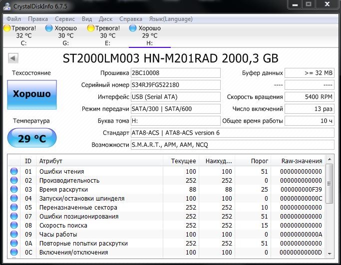The height and width of the screenshot is (265, 341).
Task: Click the previous disk arrow button
Action: pos(13,58)
